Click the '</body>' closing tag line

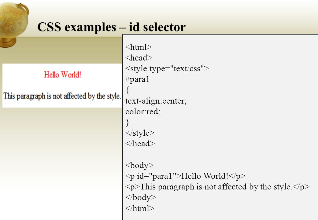141,197
